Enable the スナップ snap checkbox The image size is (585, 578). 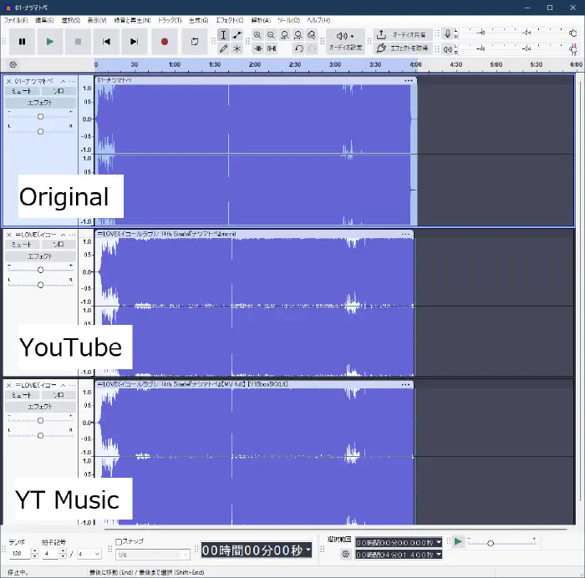119,541
